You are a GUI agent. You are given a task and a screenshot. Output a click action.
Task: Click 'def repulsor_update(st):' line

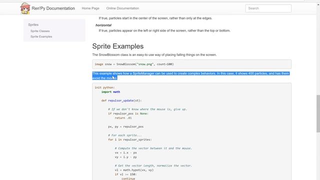click(121, 100)
